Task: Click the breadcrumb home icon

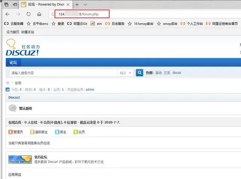Action: (x=8, y=83)
